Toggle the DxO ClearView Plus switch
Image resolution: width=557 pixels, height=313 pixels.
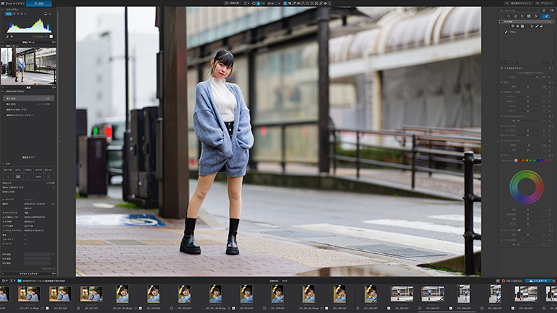click(551, 116)
